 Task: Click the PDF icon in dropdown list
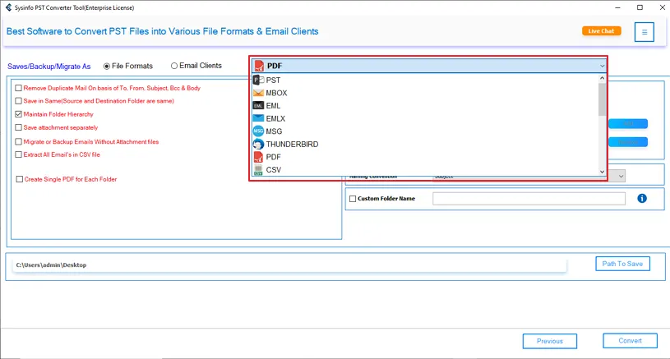pos(258,157)
